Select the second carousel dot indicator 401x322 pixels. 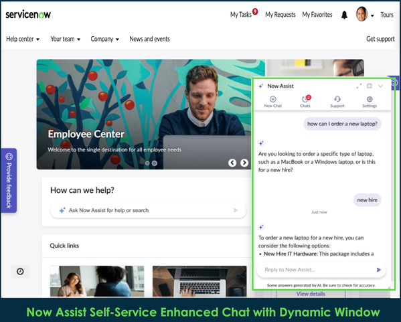click(x=155, y=163)
